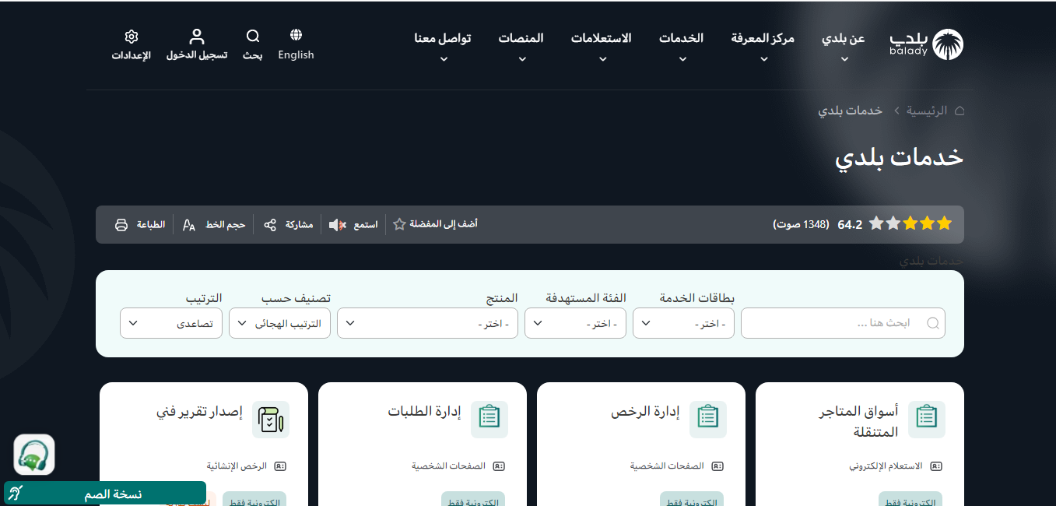Click in the ابحث هنا search field
This screenshot has width=1056, height=506.
pos(843,323)
